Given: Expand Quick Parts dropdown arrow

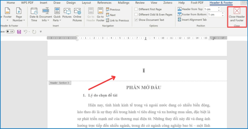Looking at the screenshot, I should click(x=60, y=20).
